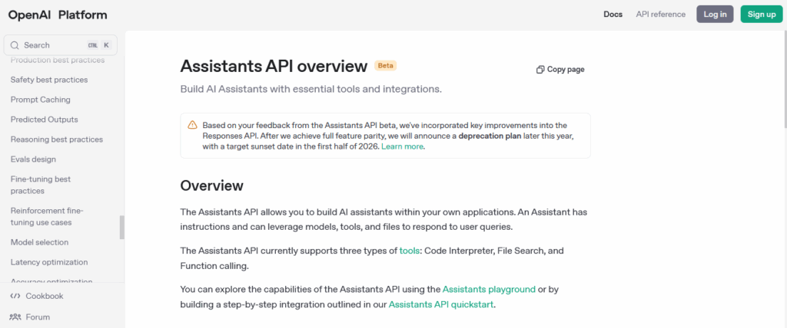Open the Assistants API quickstart link
This screenshot has width=787, height=328.
pyautogui.click(x=441, y=304)
